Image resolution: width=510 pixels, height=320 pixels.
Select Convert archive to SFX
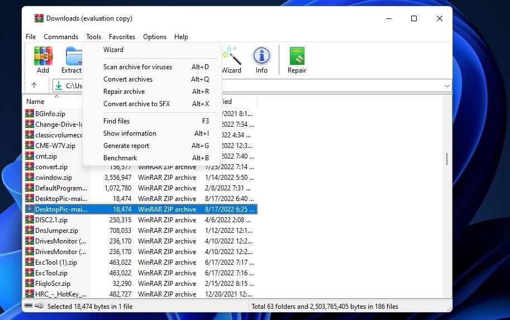(x=152, y=104)
